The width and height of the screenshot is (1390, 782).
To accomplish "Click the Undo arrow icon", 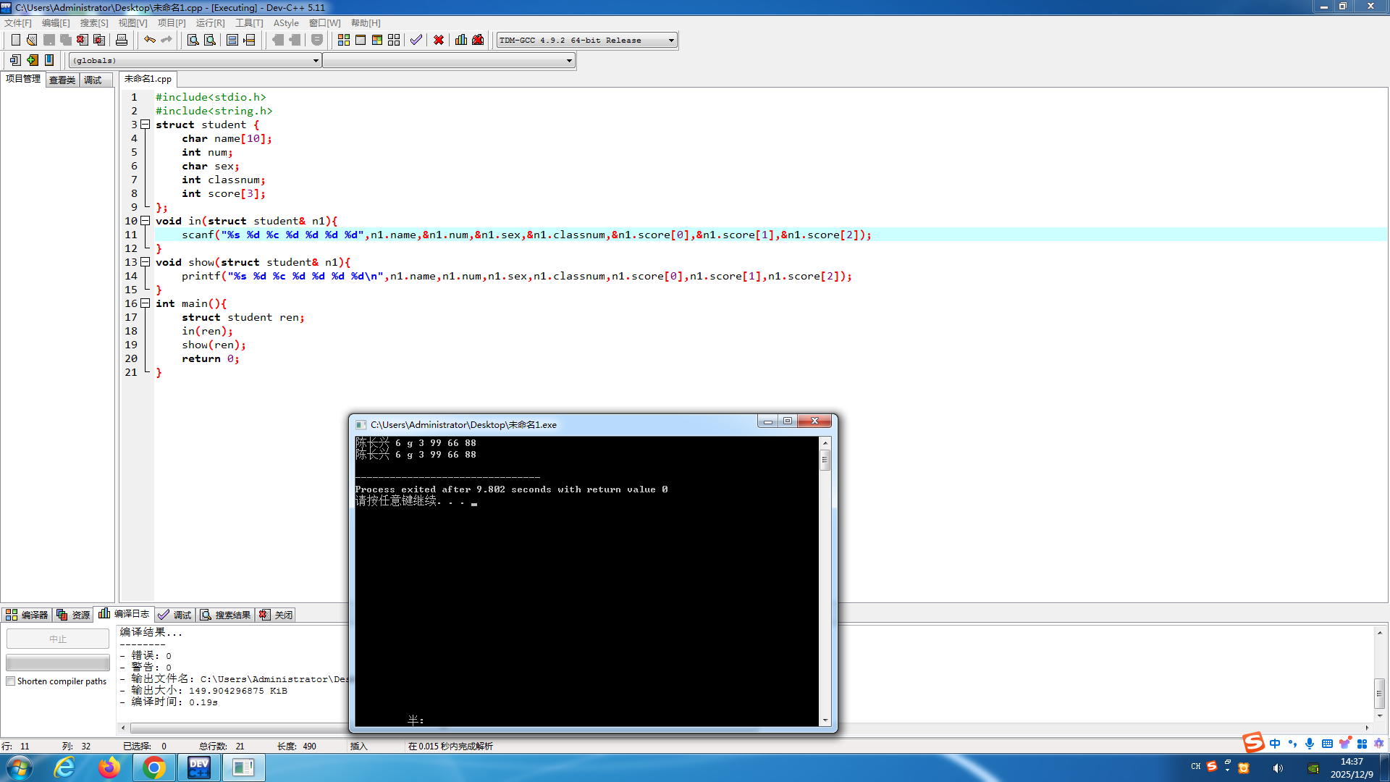I will tap(150, 40).
